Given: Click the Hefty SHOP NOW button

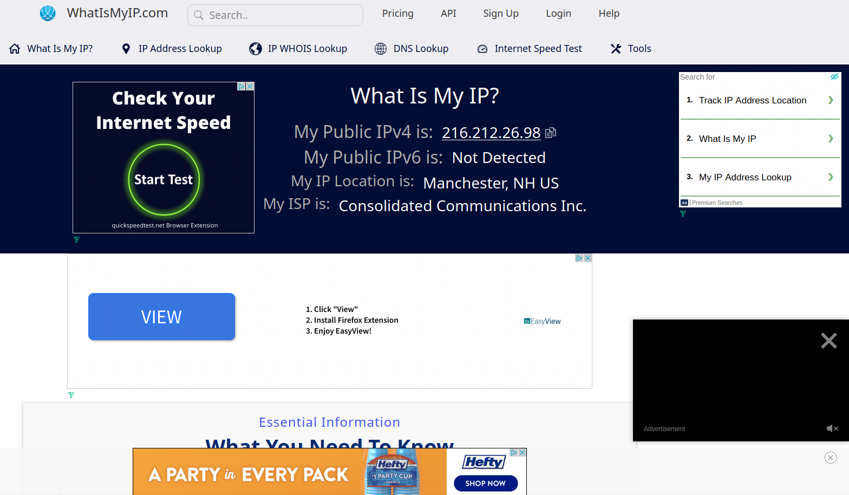Looking at the screenshot, I should coord(486,483).
